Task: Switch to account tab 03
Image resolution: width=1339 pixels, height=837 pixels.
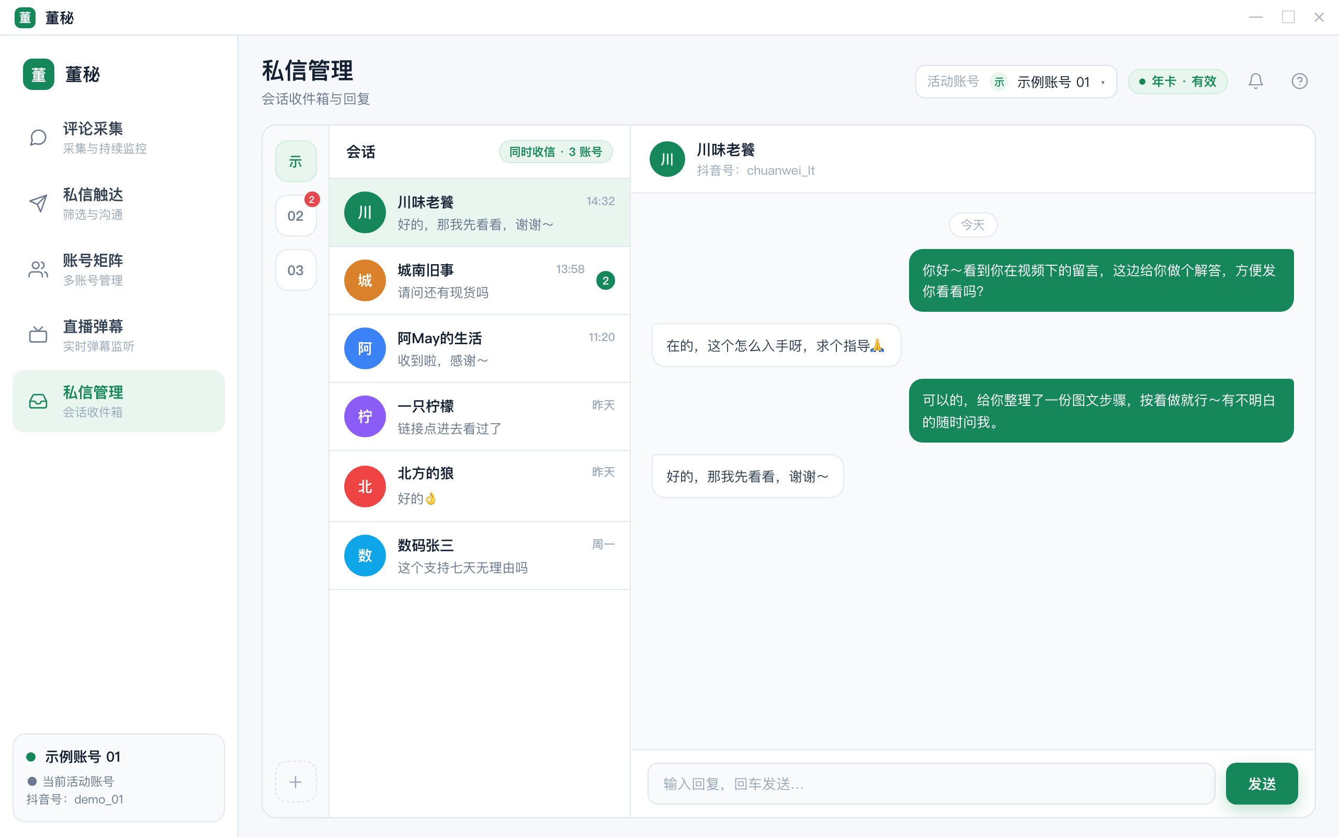Action: tap(296, 270)
